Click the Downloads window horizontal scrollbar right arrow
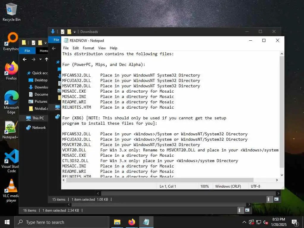 [x=278, y=193]
